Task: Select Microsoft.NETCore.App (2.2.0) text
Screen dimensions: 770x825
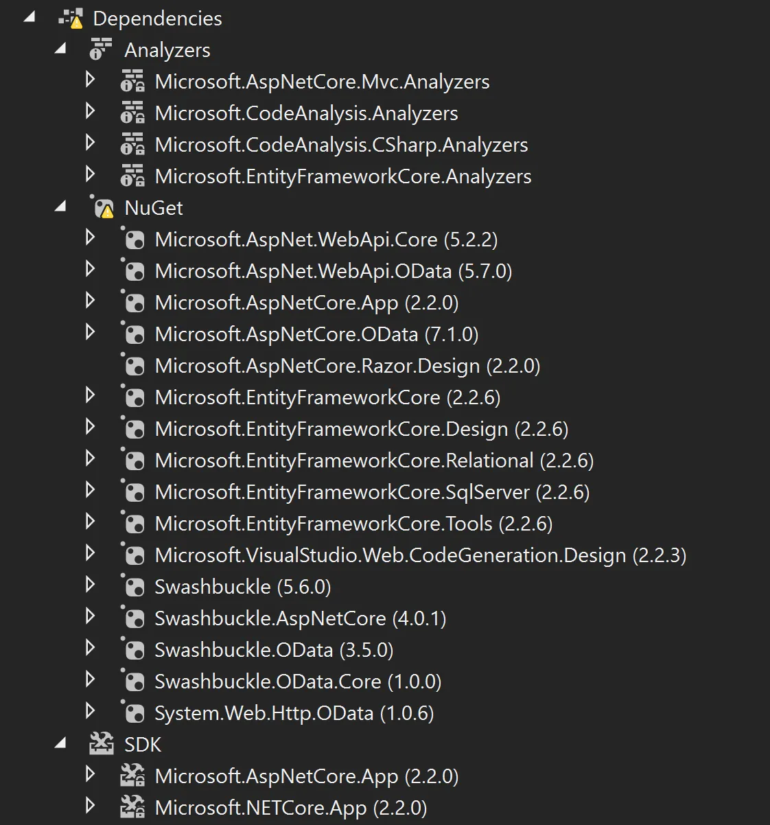Action: (x=291, y=808)
